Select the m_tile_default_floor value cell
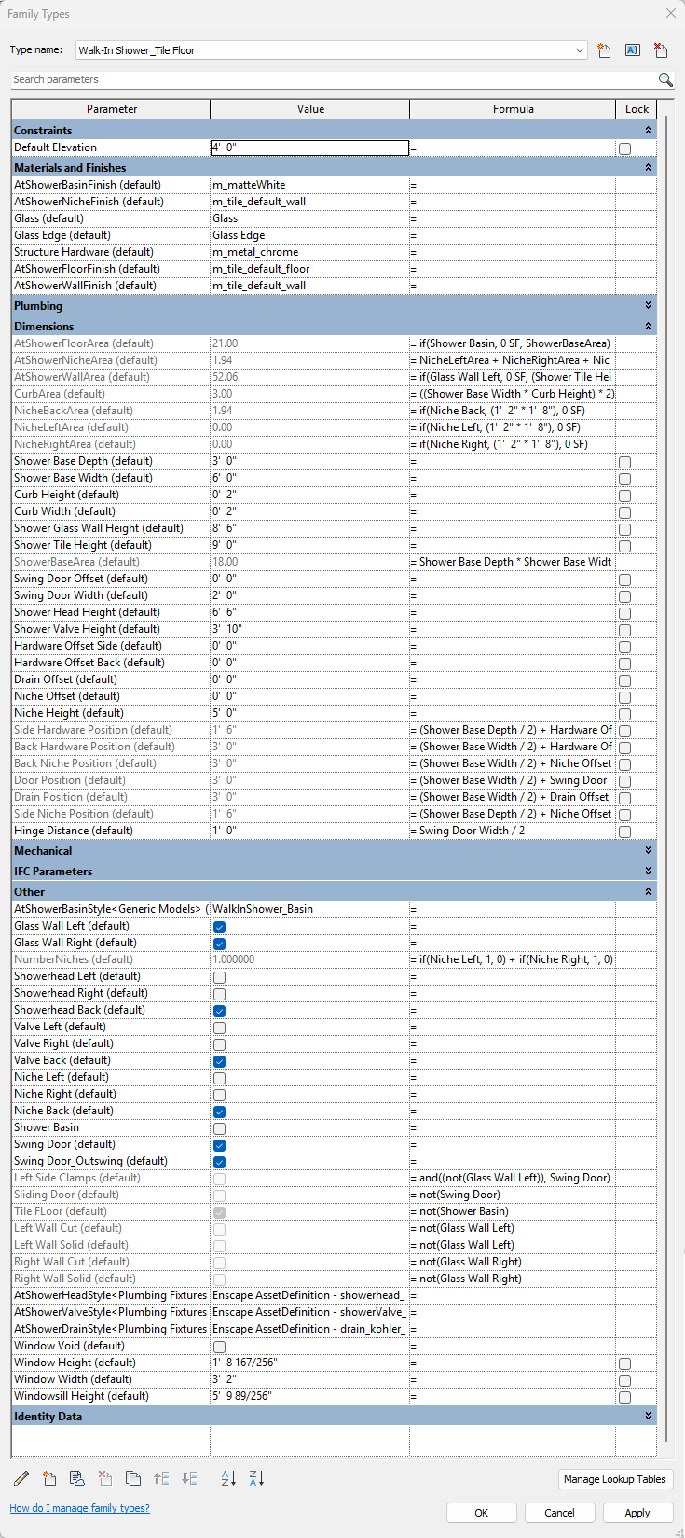Viewport: 685px width, 1538px height. (x=309, y=269)
